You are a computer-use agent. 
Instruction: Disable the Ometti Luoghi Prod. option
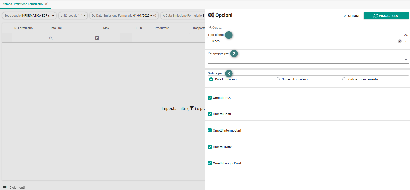[x=210, y=163]
